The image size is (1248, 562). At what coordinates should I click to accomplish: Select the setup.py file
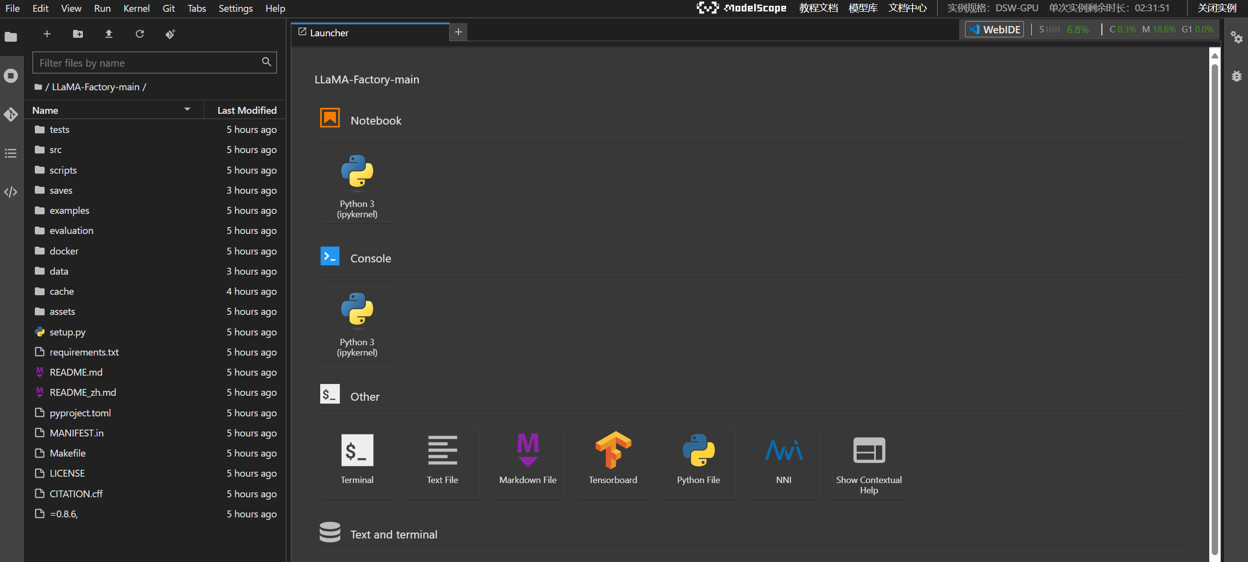click(x=155, y=332)
